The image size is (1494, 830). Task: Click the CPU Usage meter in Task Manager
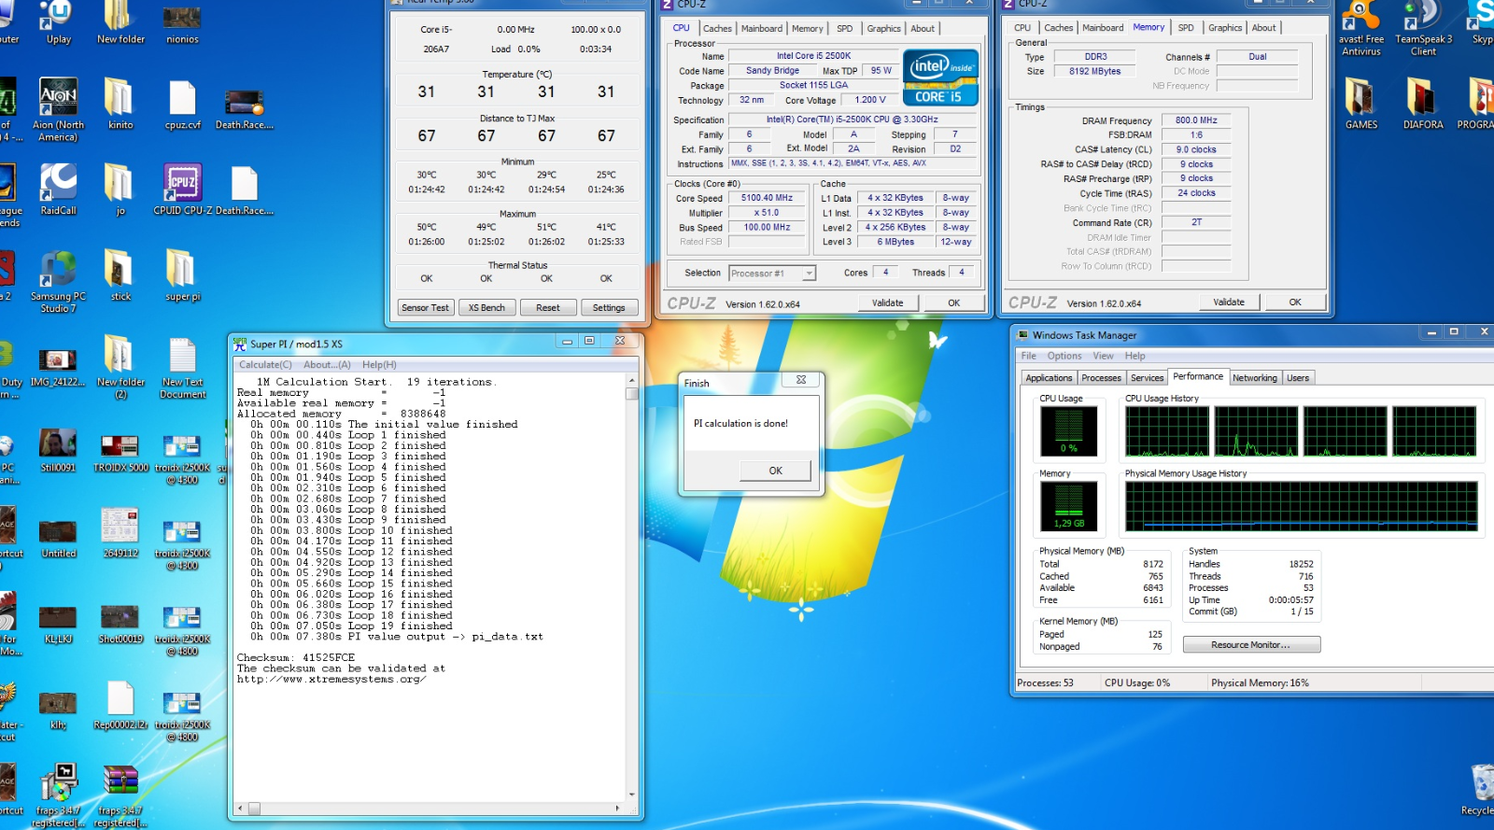[1068, 432]
